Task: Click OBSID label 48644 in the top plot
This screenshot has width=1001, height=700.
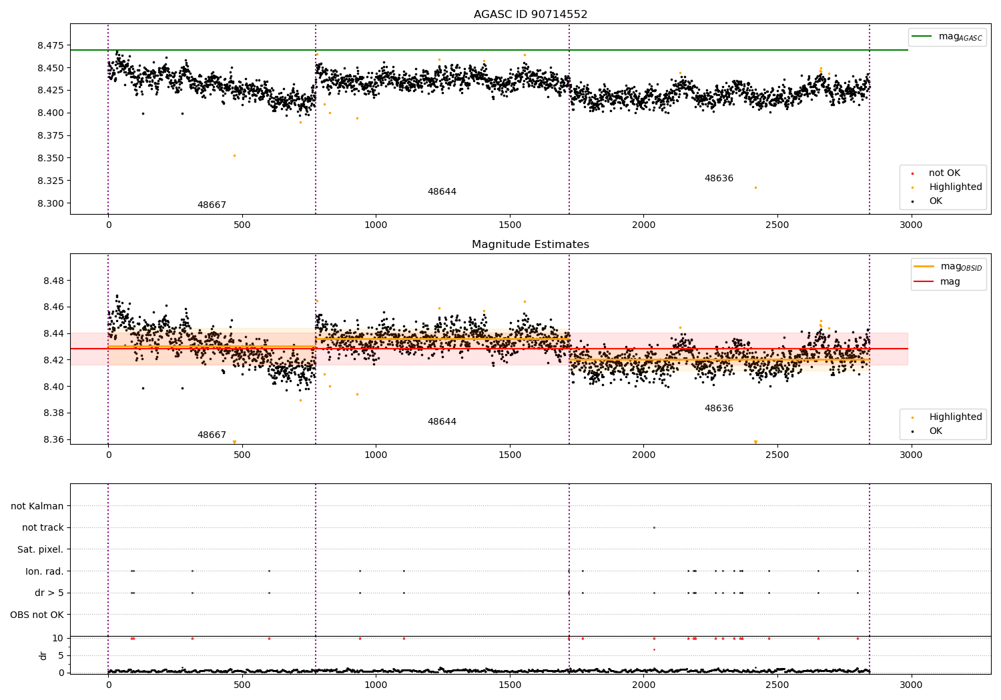Action: (x=442, y=192)
